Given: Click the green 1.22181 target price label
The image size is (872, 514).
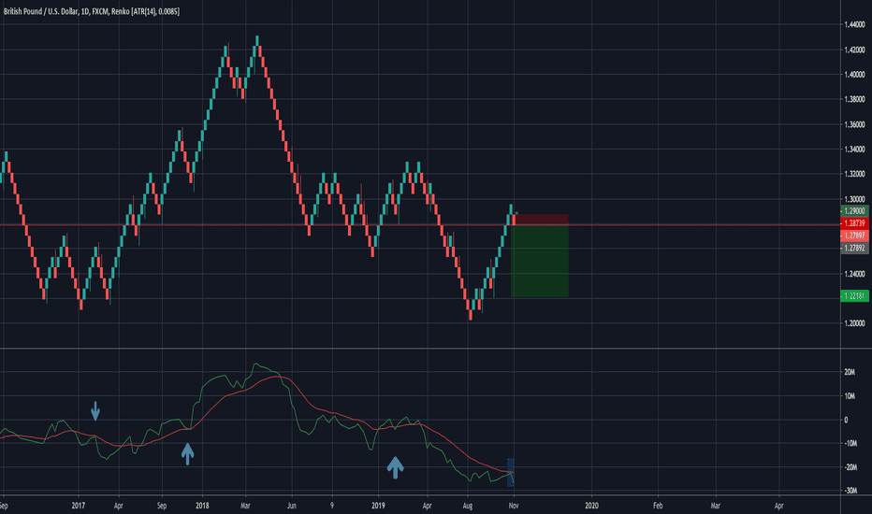Looking at the screenshot, I should click(x=855, y=295).
